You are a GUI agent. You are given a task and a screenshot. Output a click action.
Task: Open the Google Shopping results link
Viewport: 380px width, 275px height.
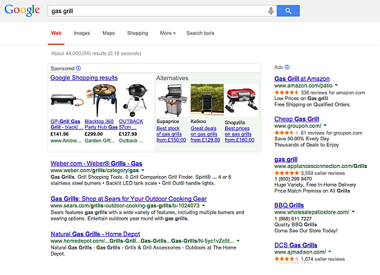click(84, 78)
